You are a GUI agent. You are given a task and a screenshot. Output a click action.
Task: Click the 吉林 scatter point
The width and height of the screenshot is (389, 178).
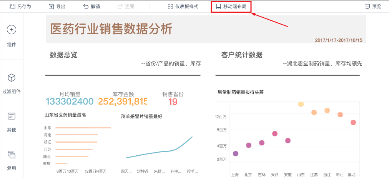(x=262, y=143)
